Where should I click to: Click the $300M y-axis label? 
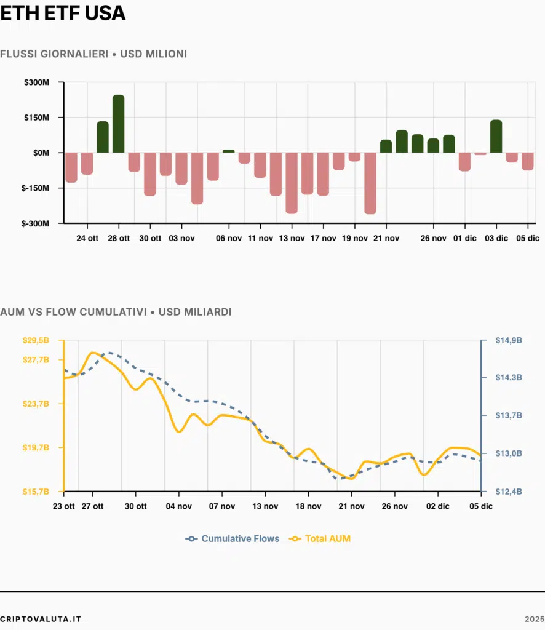click(x=36, y=82)
